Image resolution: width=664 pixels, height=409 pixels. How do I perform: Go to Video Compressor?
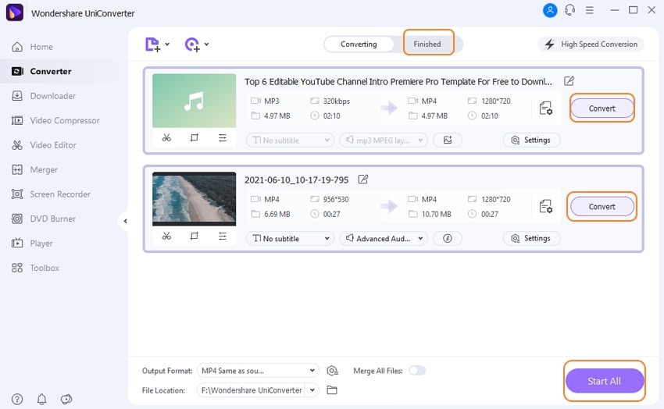point(55,120)
